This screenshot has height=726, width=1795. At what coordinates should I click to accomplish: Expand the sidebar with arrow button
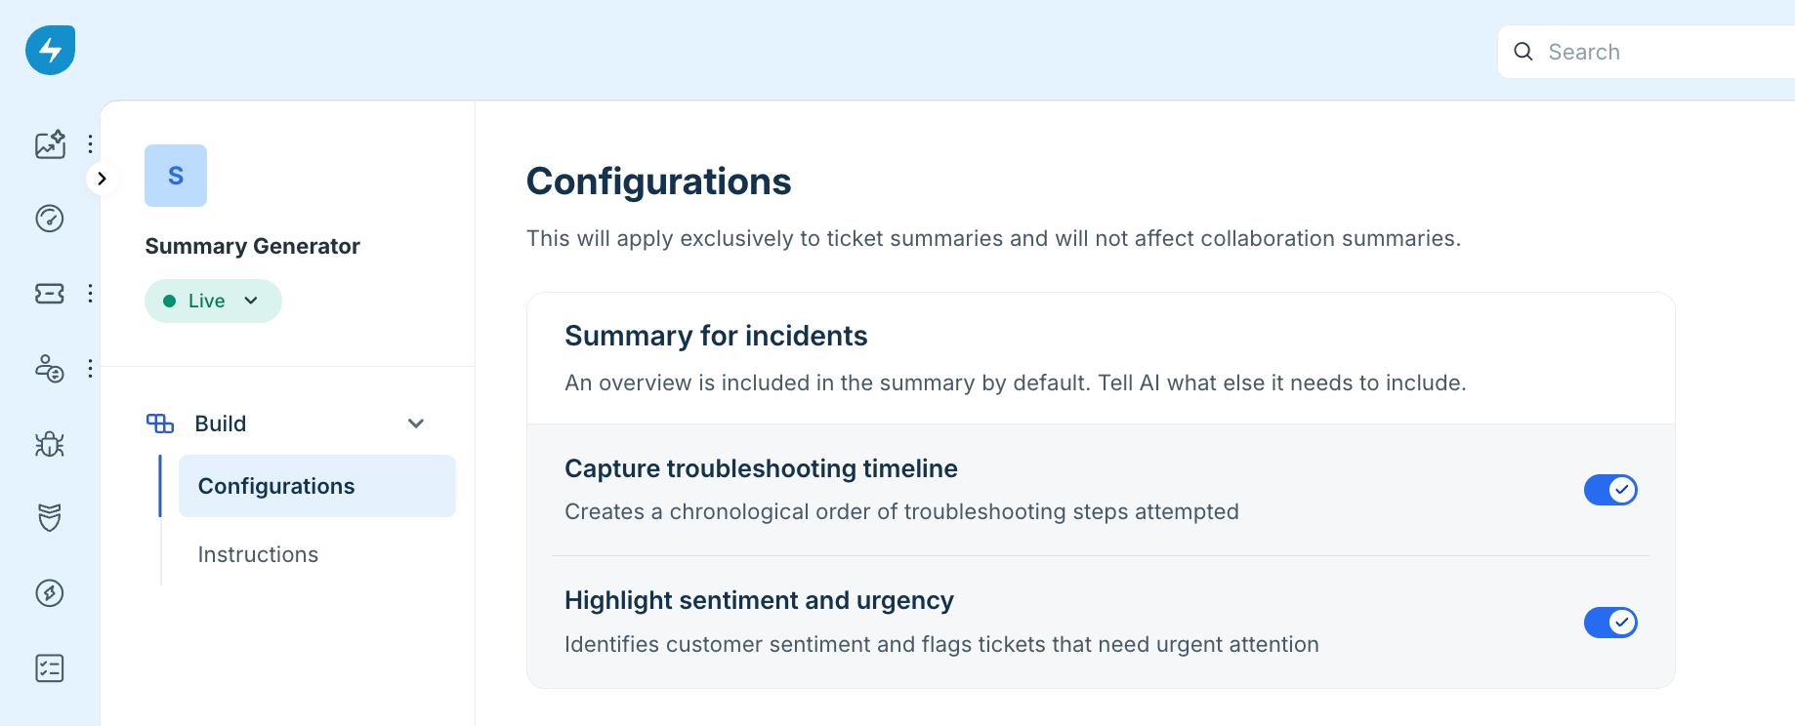(x=102, y=179)
